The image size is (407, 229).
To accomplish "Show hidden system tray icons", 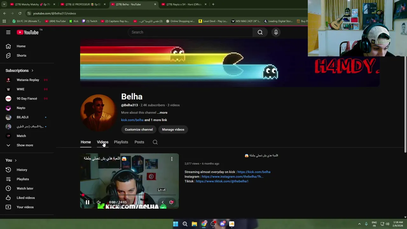I will [x=359, y=224].
